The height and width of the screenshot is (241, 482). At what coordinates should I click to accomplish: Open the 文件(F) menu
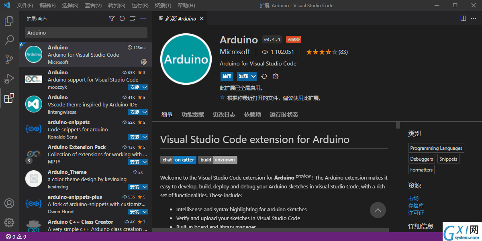25,6
